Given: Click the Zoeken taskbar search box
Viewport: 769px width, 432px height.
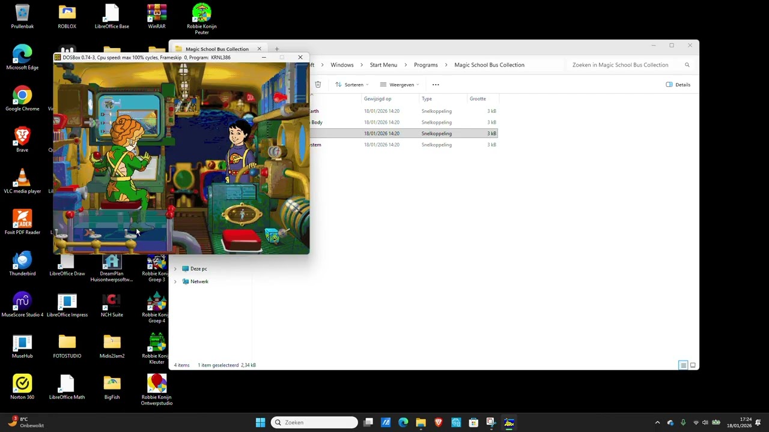Looking at the screenshot, I should (314, 422).
